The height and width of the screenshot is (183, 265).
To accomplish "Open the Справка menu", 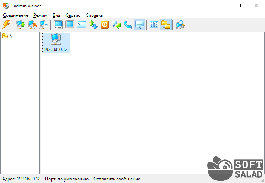I will pos(94,15).
